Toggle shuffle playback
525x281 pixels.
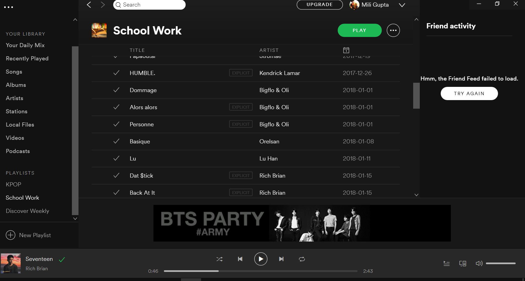(x=220, y=259)
